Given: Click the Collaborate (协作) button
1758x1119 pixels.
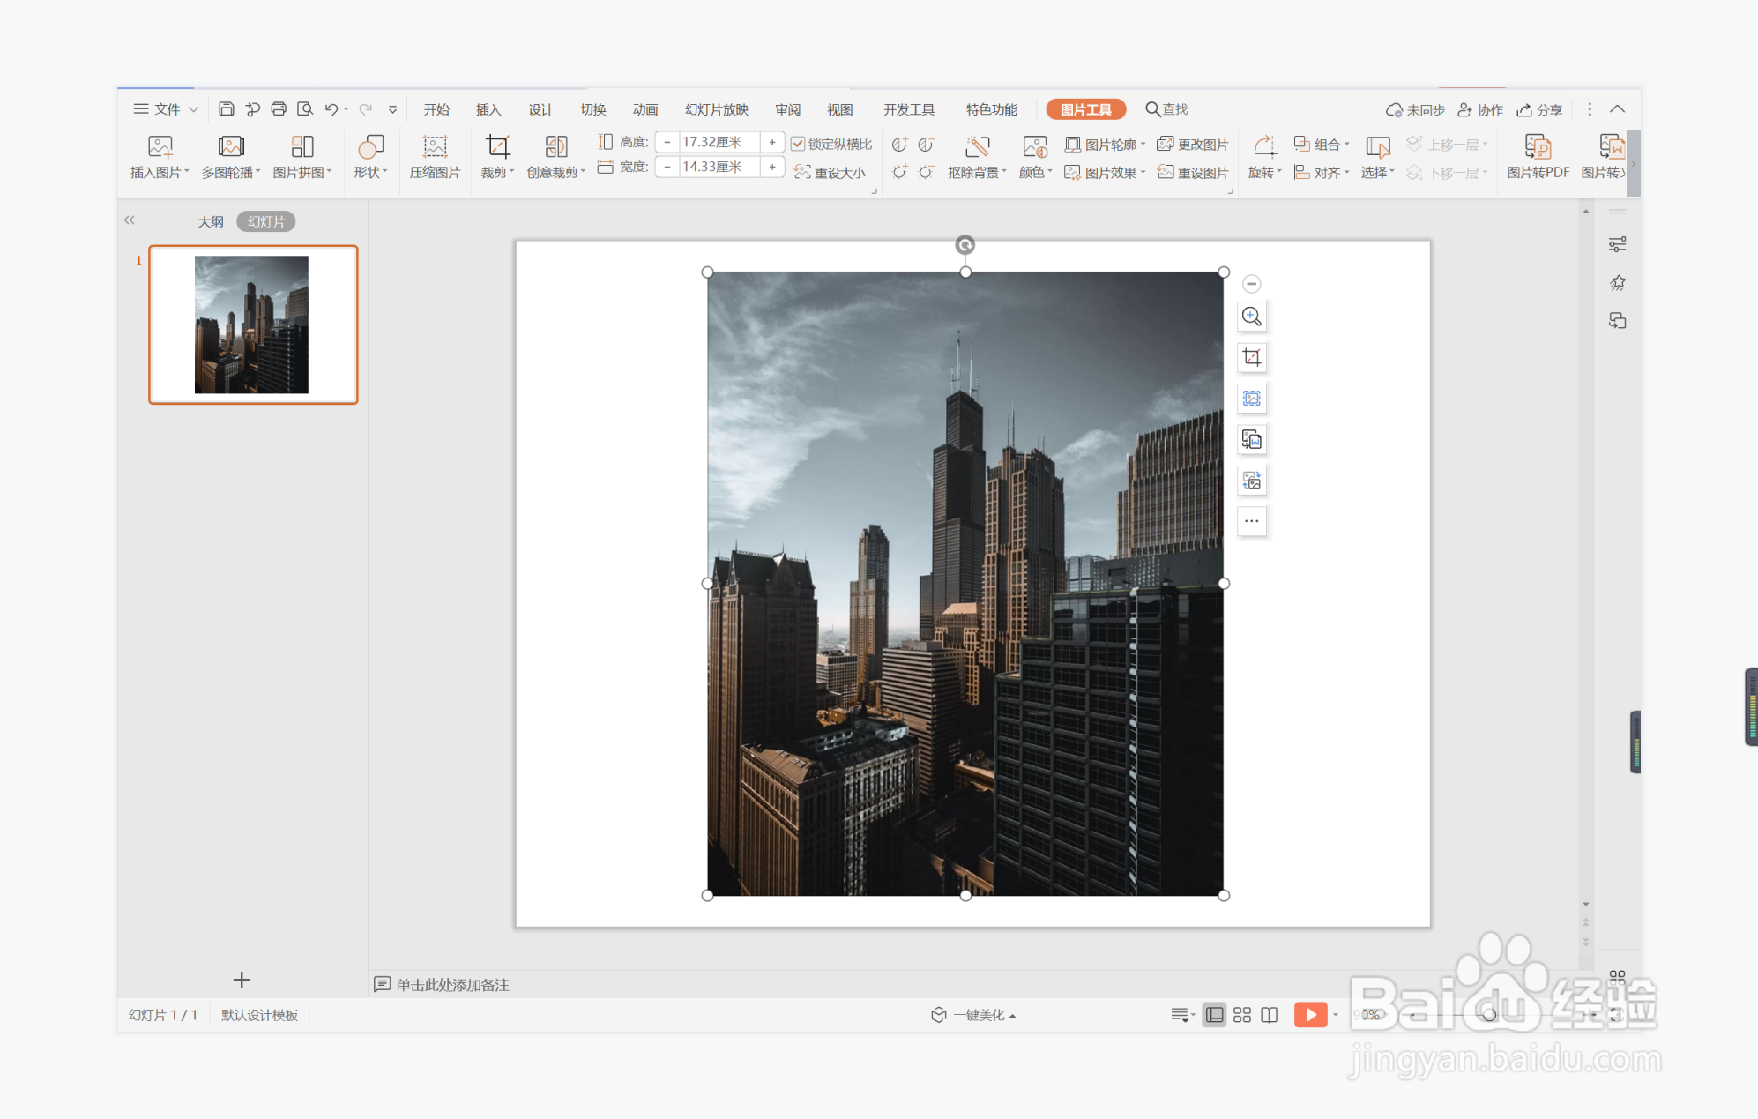Looking at the screenshot, I should 1480,110.
